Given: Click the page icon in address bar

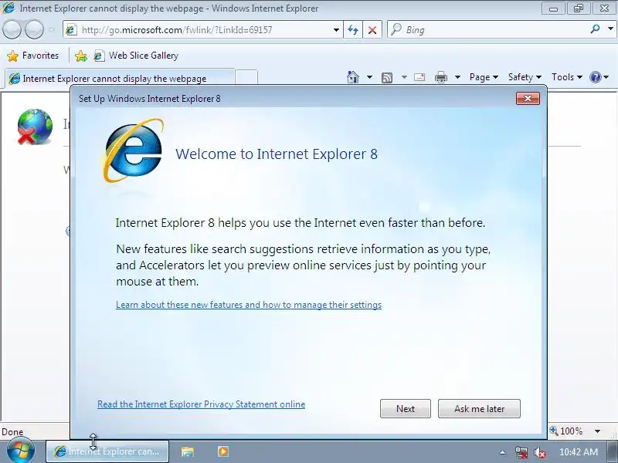Looking at the screenshot, I should click(71, 30).
